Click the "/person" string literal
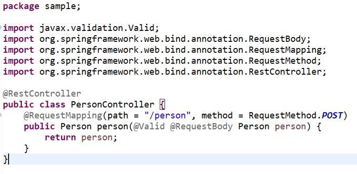 pyautogui.click(x=168, y=116)
